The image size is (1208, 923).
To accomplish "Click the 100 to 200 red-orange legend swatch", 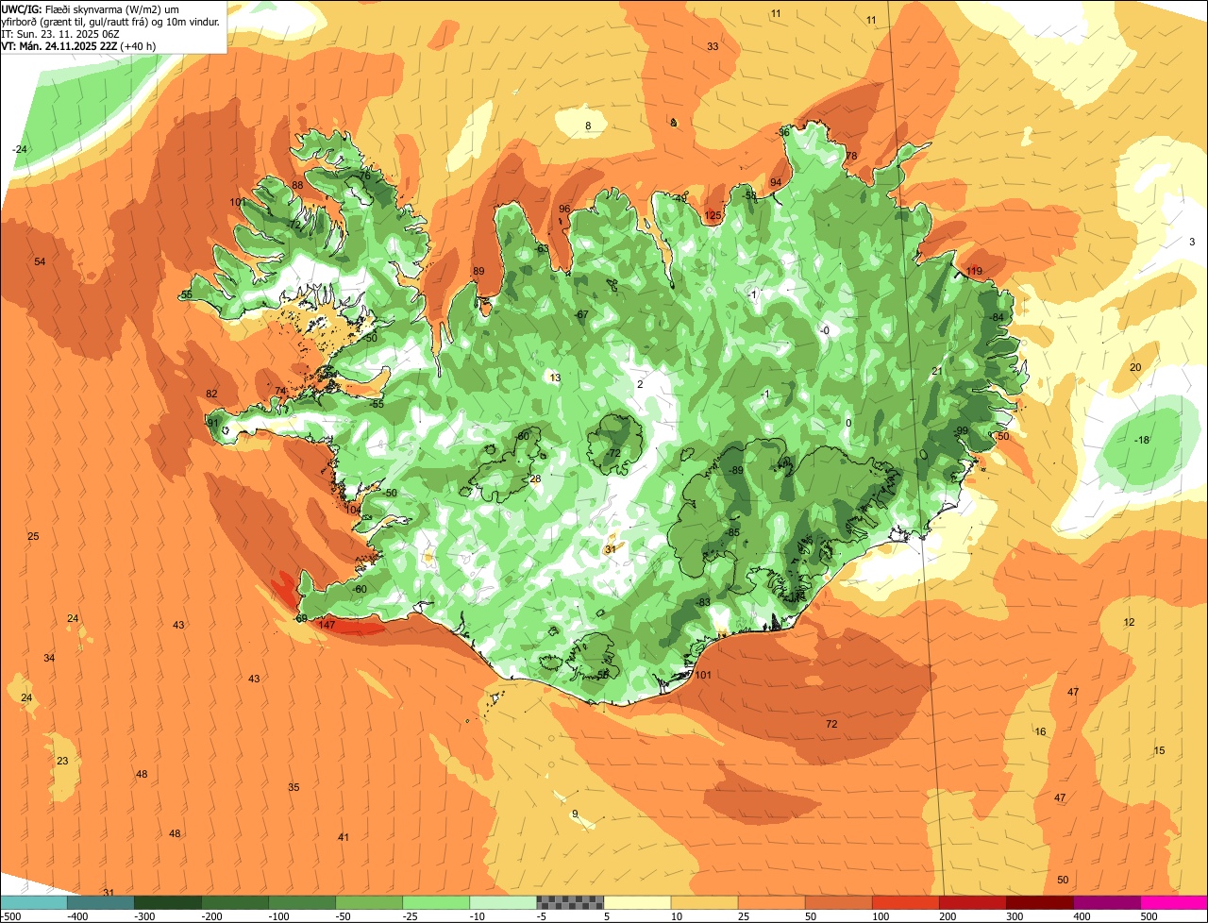I will point(905,902).
